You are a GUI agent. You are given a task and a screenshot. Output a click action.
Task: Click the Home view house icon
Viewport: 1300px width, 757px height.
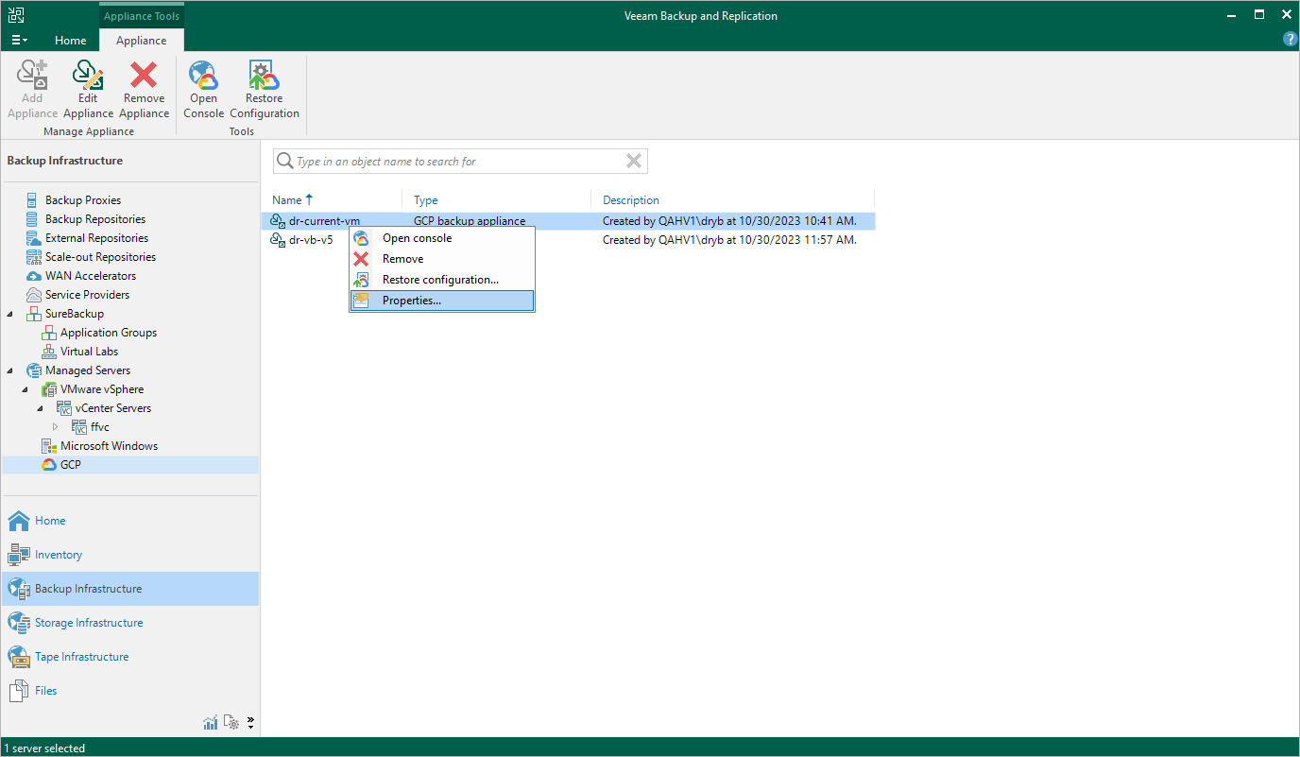click(x=19, y=521)
